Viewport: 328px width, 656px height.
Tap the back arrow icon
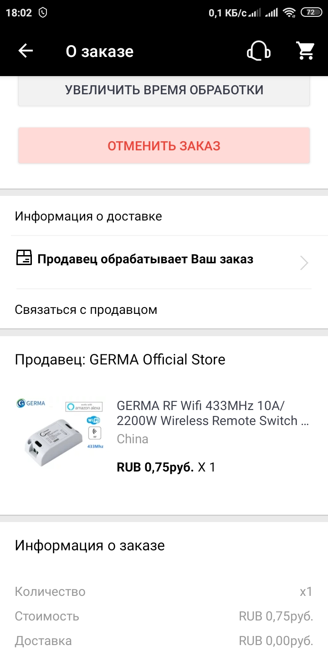(x=26, y=51)
